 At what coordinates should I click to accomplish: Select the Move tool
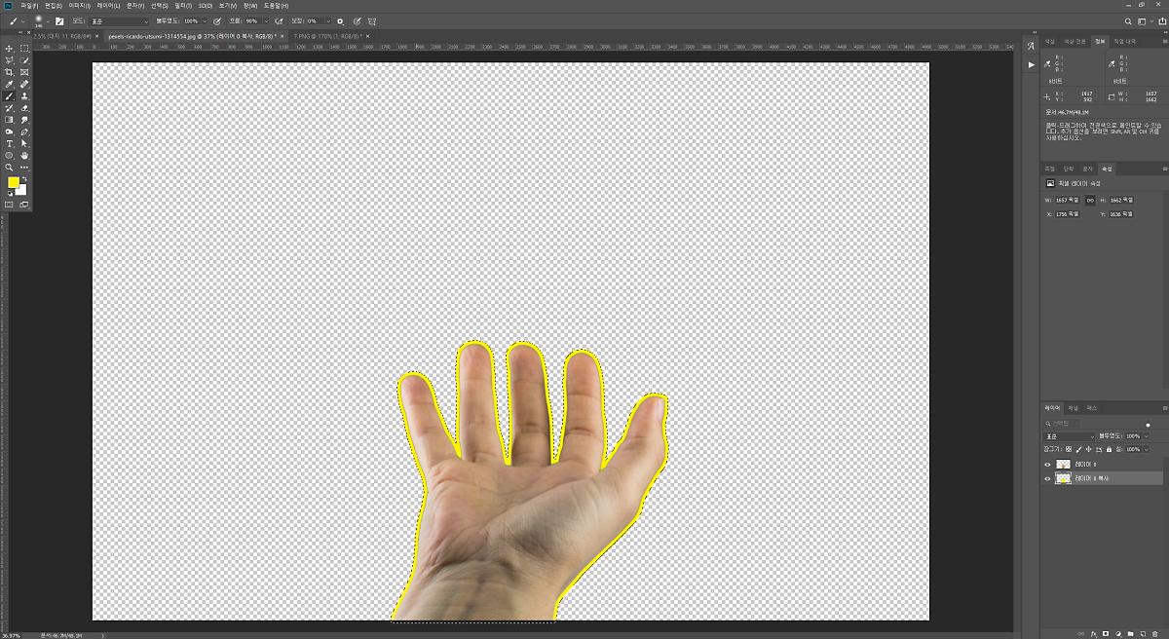10,48
